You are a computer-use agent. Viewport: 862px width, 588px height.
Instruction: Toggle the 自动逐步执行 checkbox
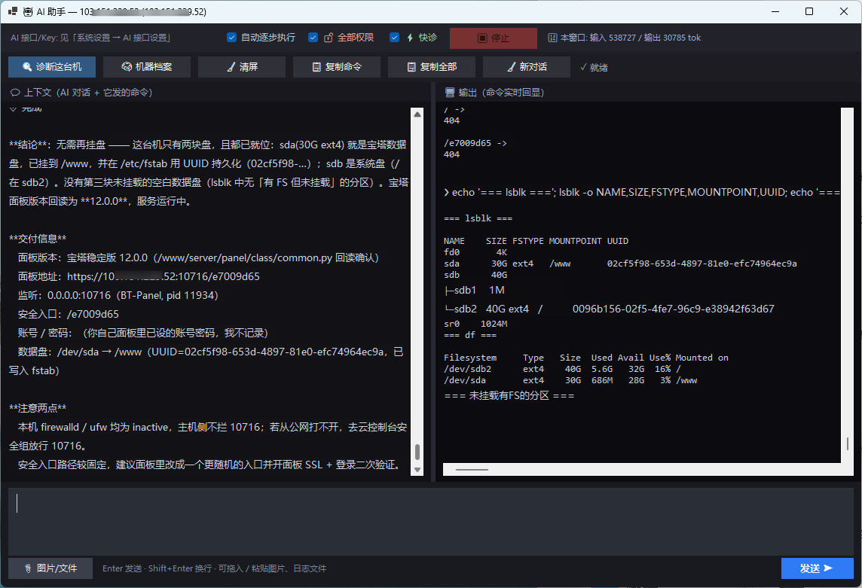coord(231,38)
